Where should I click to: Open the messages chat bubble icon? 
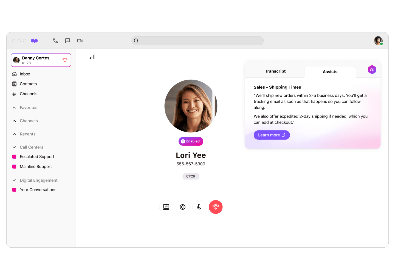67,41
